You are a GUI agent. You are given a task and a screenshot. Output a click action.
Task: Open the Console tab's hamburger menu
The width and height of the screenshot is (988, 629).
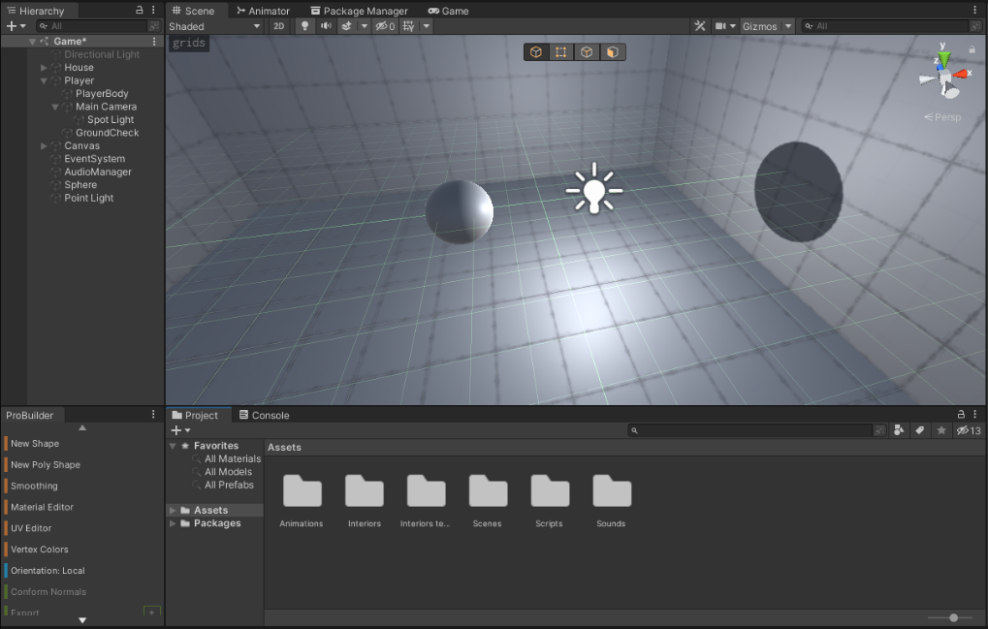click(974, 415)
